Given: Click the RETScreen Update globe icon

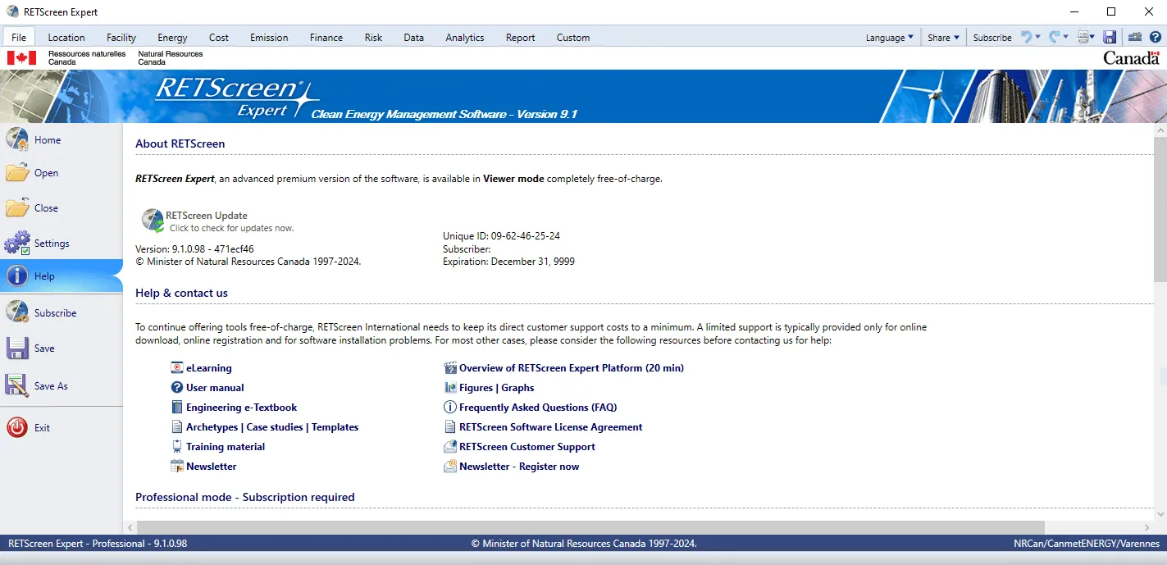Looking at the screenshot, I should point(153,221).
